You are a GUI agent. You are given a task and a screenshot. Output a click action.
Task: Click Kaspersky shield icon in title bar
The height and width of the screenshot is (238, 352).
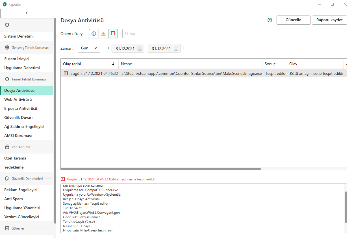(x=5, y=4)
